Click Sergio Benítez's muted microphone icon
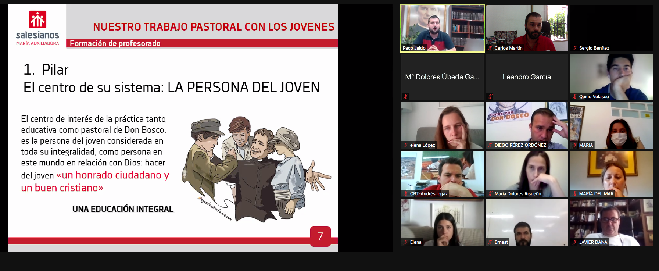This screenshot has width=659, height=271. 575,48
